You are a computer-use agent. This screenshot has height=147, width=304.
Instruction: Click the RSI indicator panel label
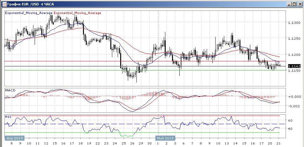tap(8, 117)
